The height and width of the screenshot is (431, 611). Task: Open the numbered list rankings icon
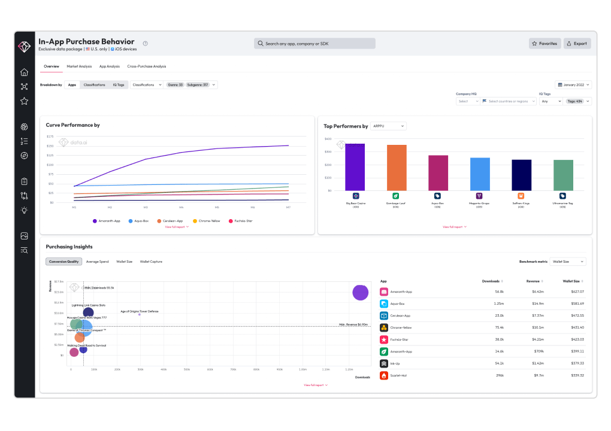(24, 141)
